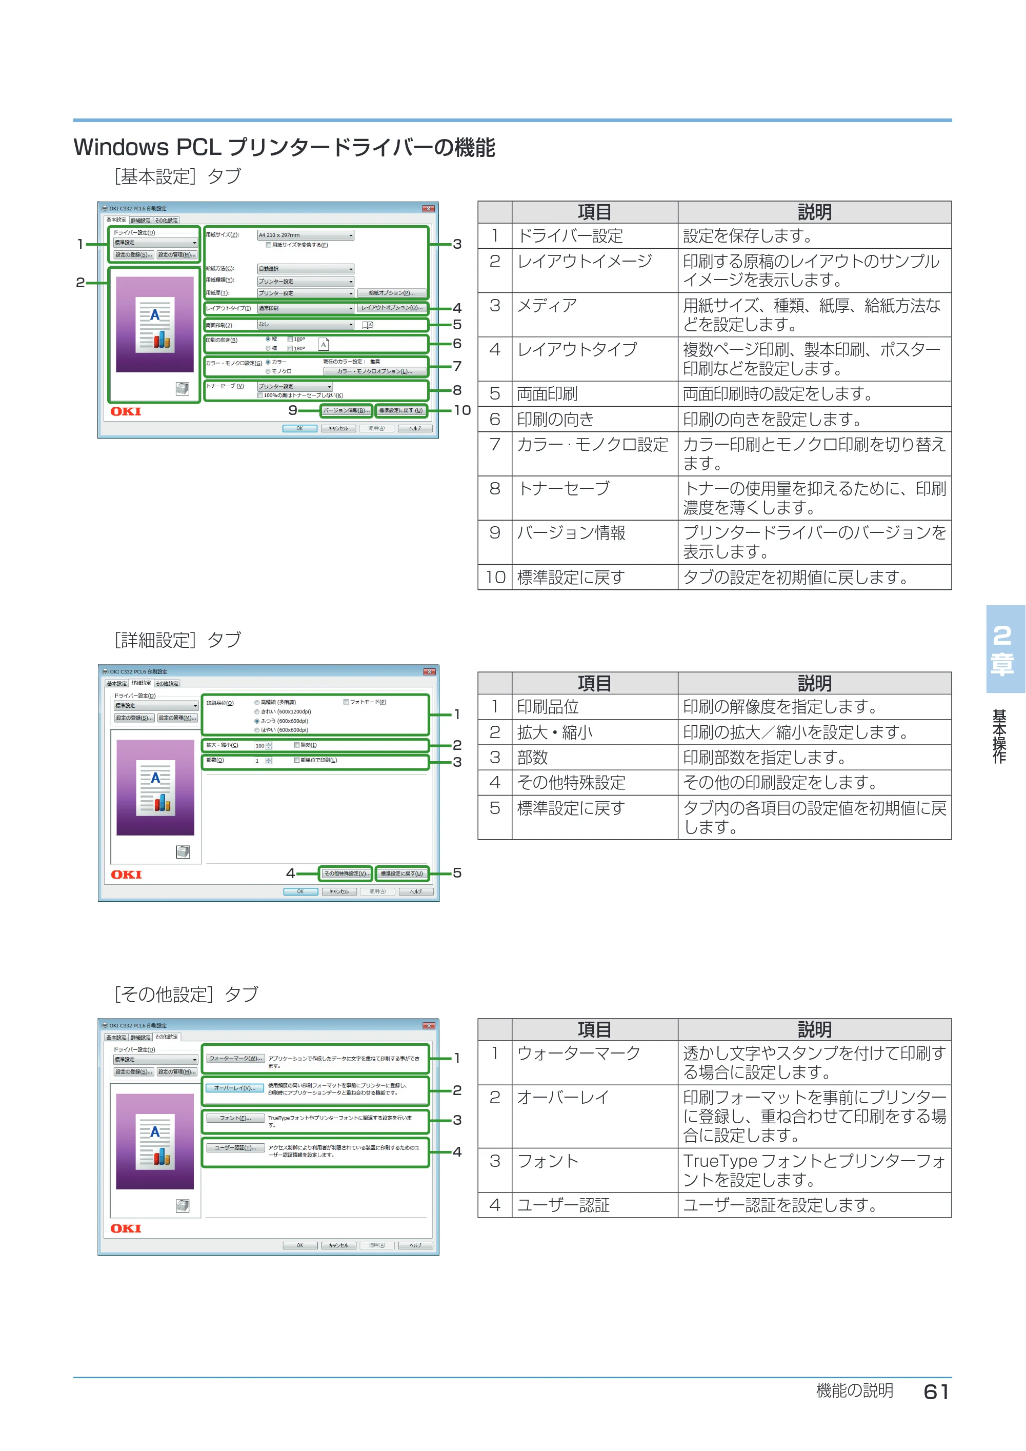Open the ドライバー設定 dropdown in the その他設定 dialog
The height and width of the screenshot is (1451, 1026).
point(155,1060)
